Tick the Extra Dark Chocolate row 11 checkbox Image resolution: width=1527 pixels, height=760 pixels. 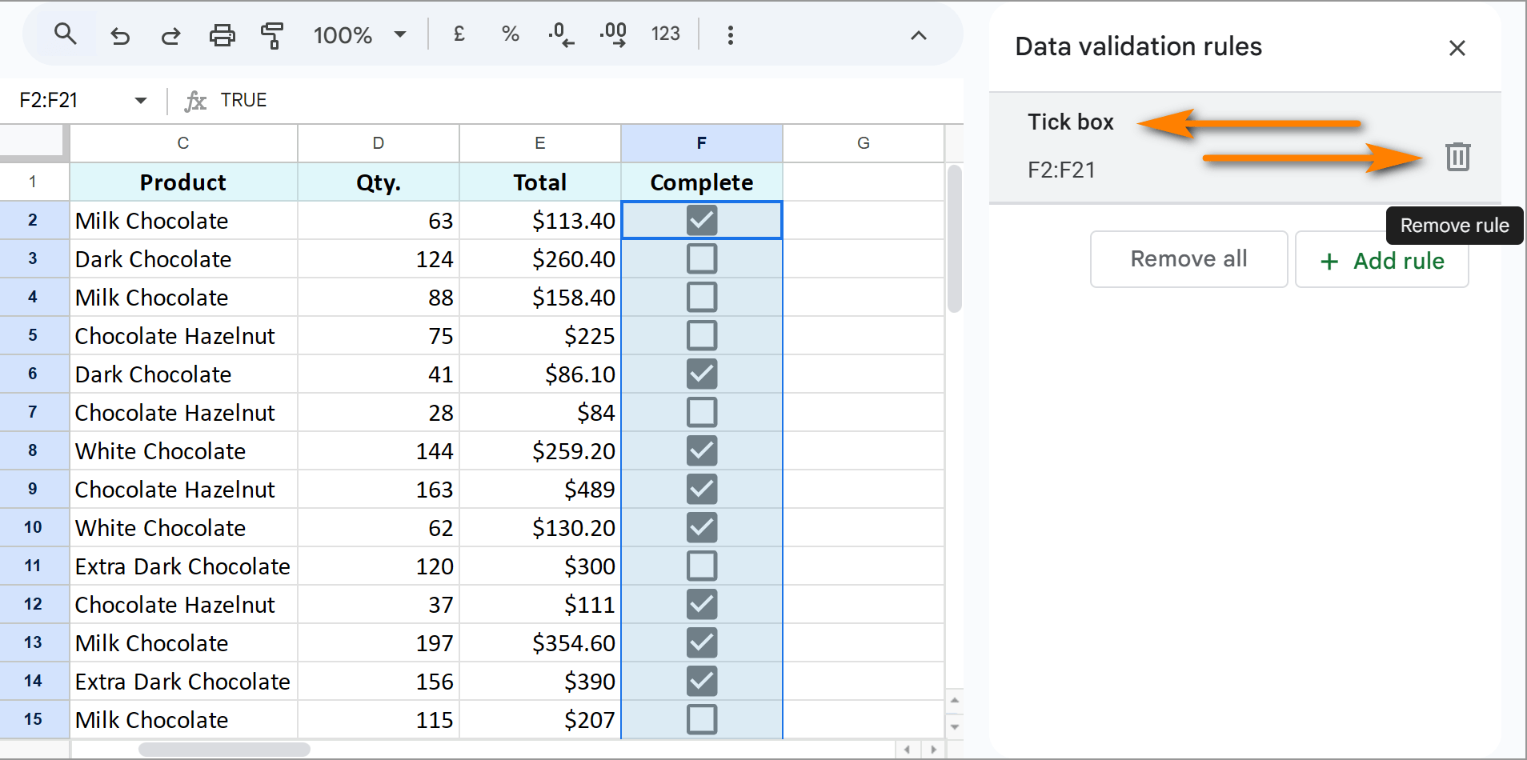coord(702,566)
